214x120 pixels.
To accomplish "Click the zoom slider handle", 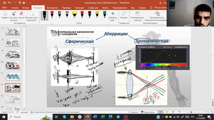I will [191, 112].
